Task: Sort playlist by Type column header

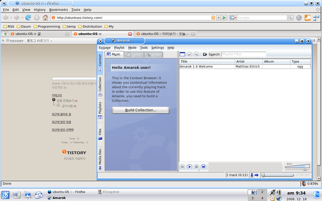Action: [300, 61]
